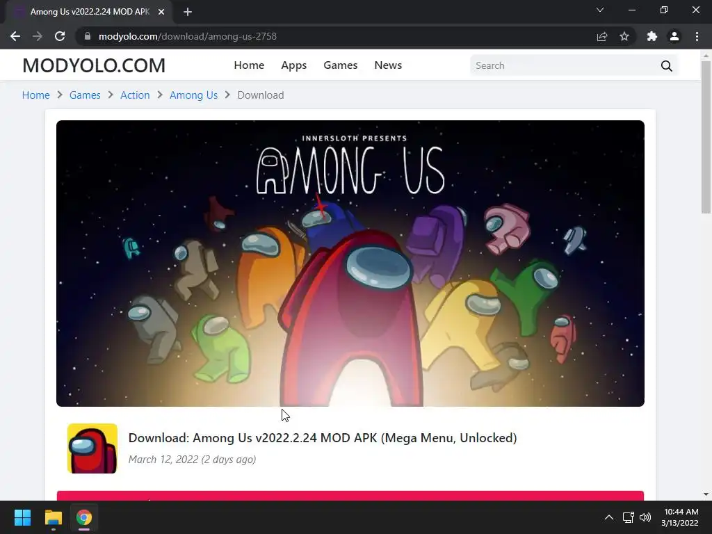The width and height of the screenshot is (712, 534).
Task: Click the pink download bar at the bottom
Action: (350, 496)
